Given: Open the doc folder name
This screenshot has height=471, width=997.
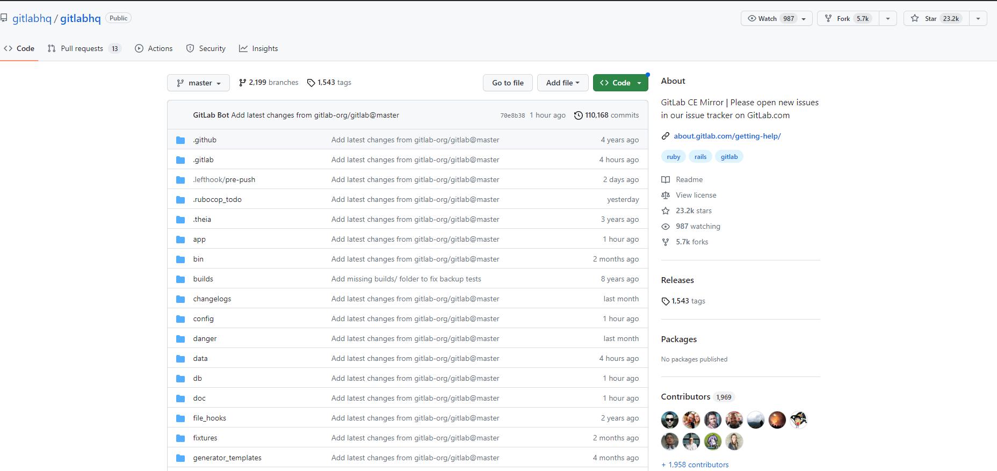Looking at the screenshot, I should click(x=199, y=398).
